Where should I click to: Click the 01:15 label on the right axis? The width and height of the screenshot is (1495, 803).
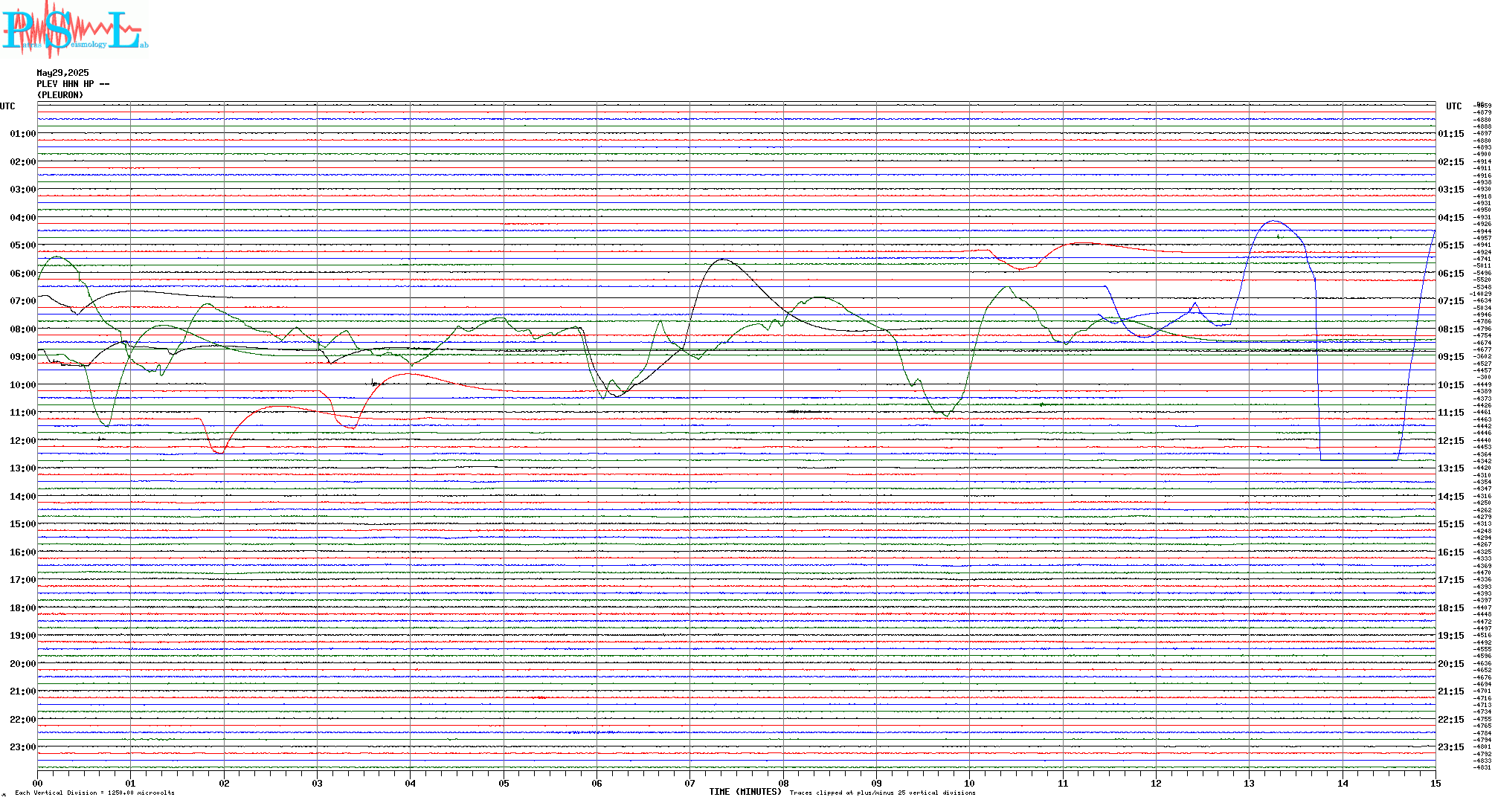pos(1450,134)
